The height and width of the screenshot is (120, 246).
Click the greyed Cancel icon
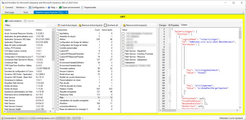[25, 21]
